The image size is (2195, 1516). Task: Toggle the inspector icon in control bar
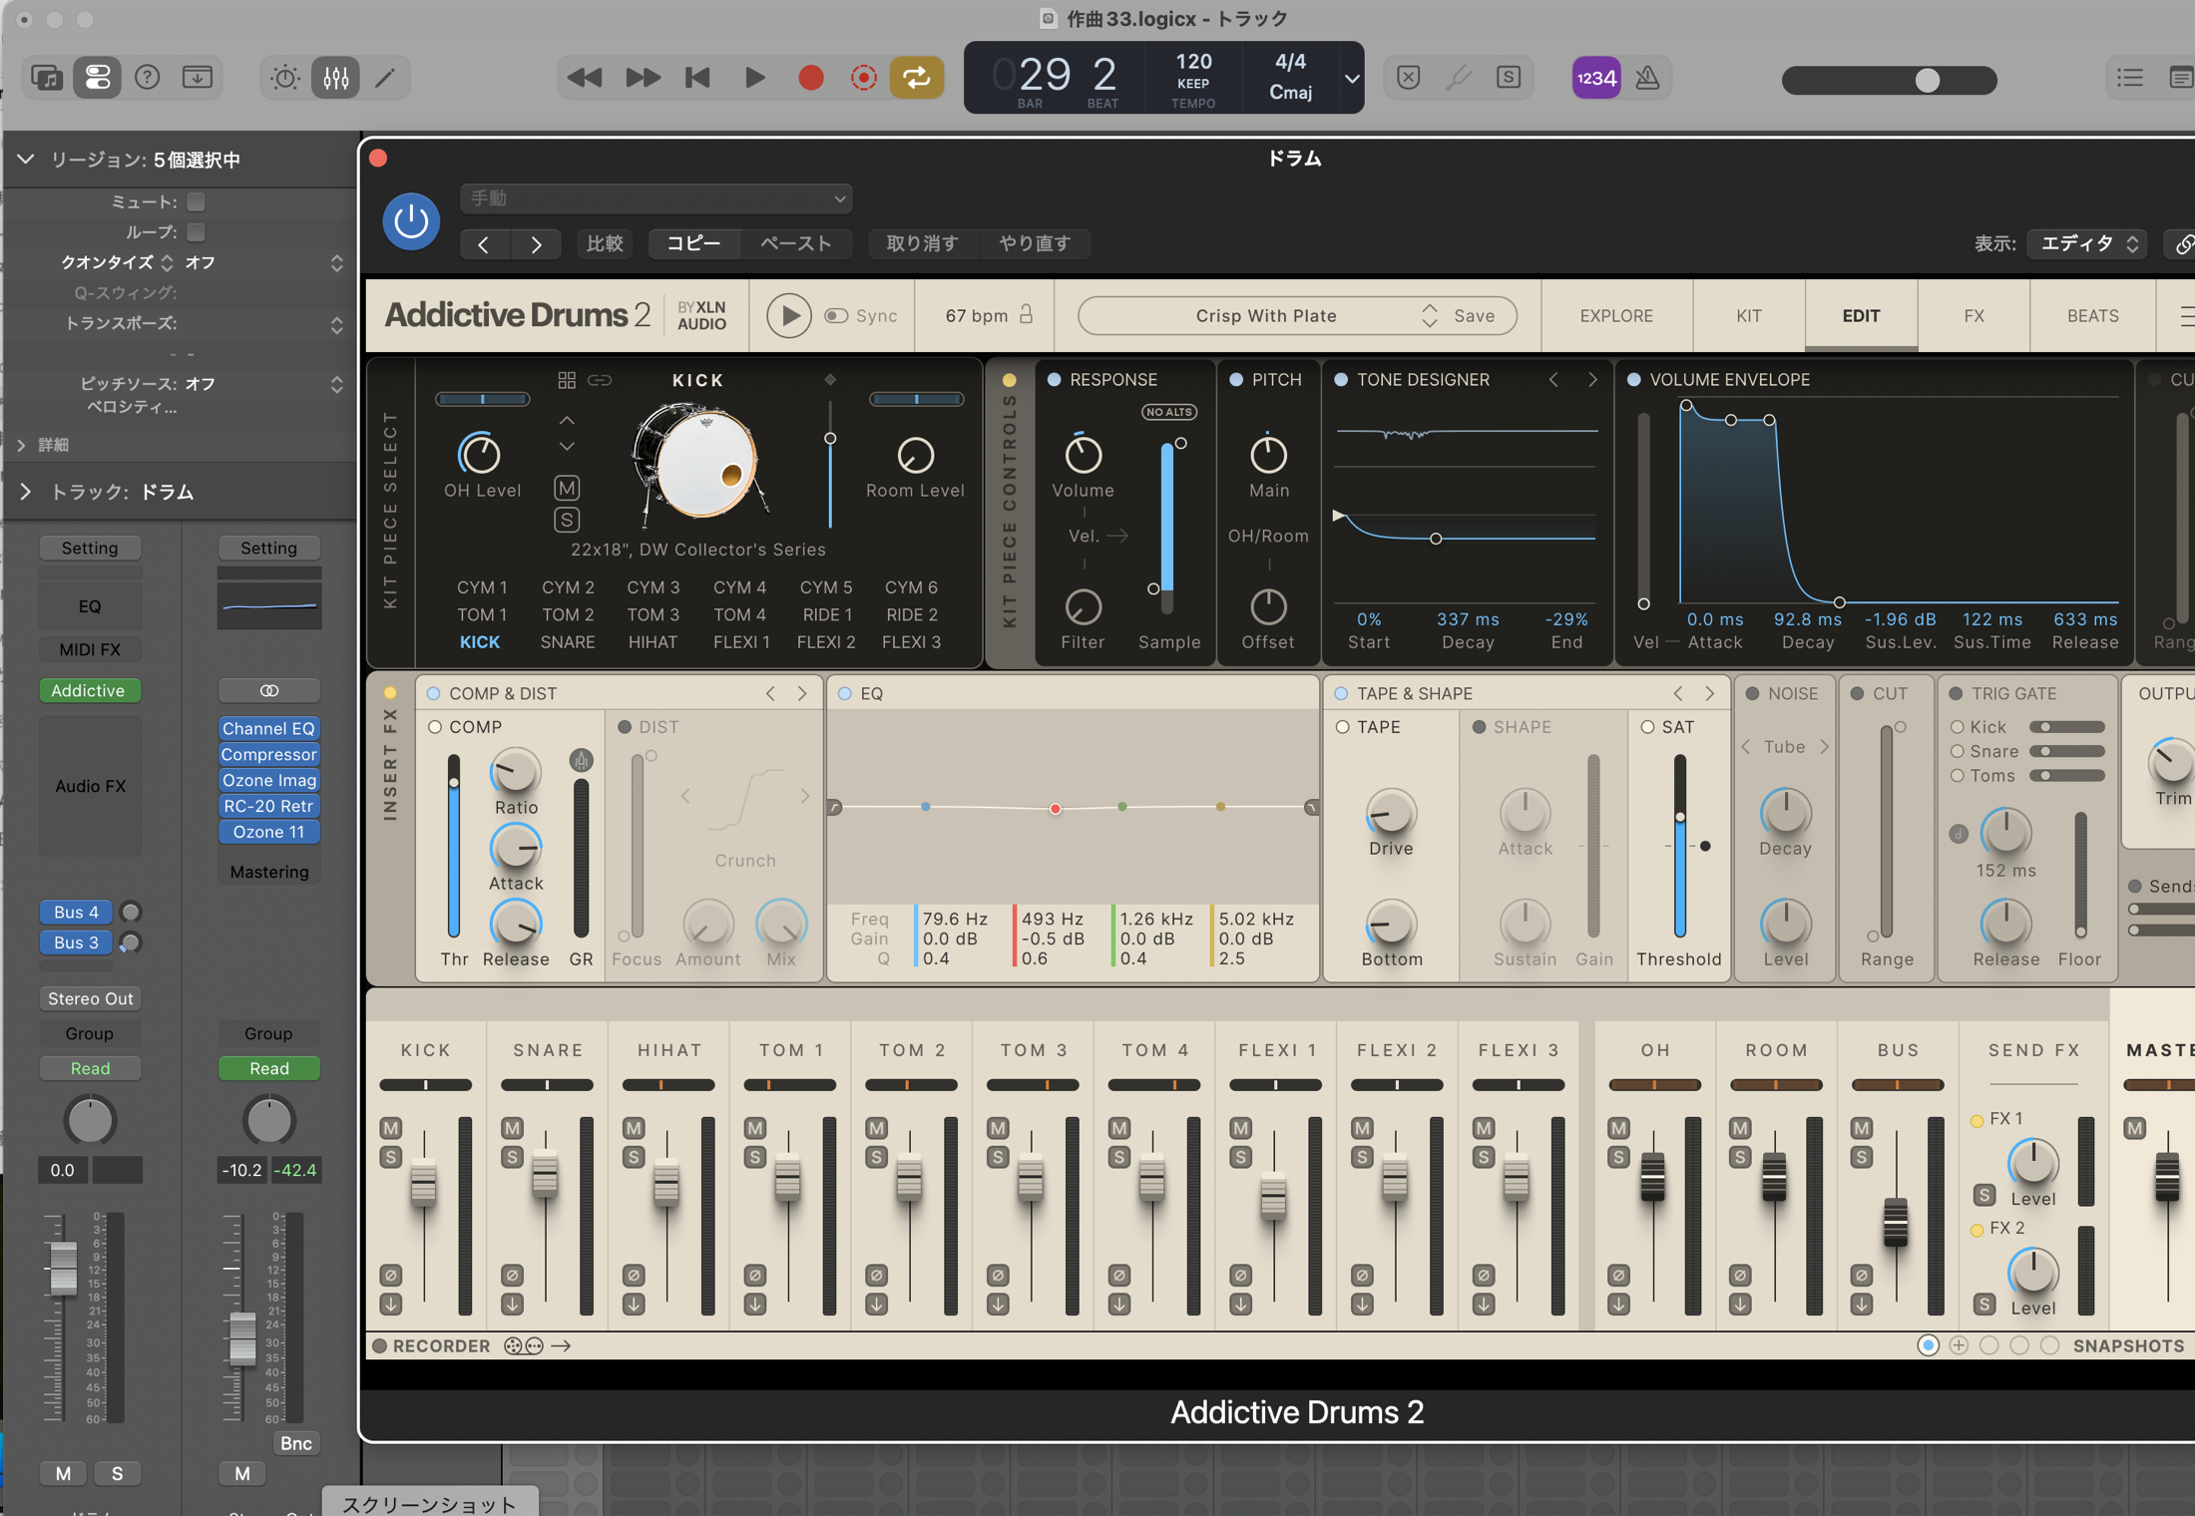tap(98, 78)
